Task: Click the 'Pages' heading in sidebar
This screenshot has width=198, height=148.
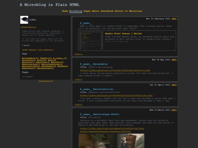Action: pyautogui.click(x=25, y=72)
